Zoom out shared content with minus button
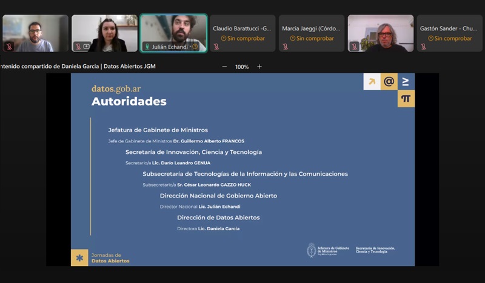The height and width of the screenshot is (283, 485). coord(224,67)
